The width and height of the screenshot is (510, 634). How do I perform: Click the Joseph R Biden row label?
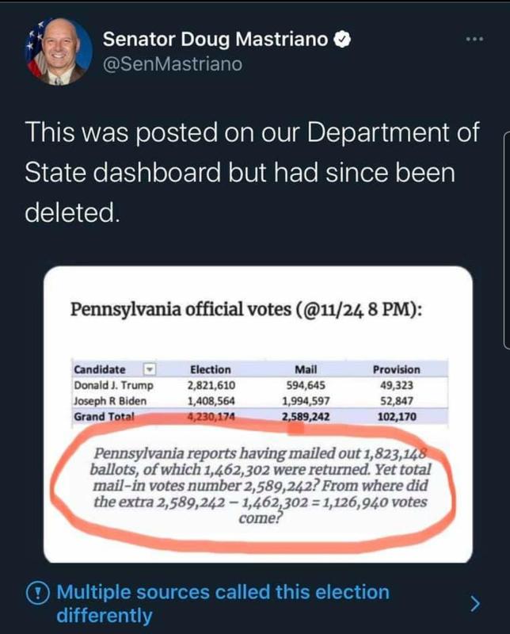tap(112, 400)
